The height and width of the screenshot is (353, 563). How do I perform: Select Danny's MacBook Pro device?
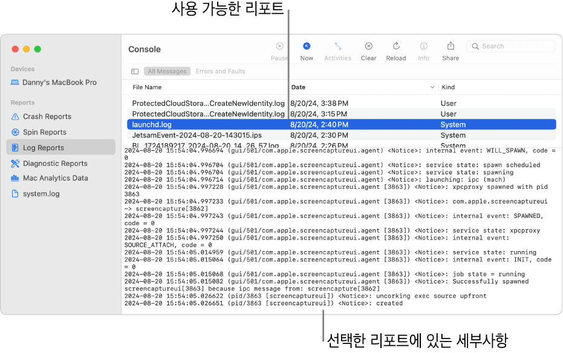pyautogui.click(x=60, y=83)
